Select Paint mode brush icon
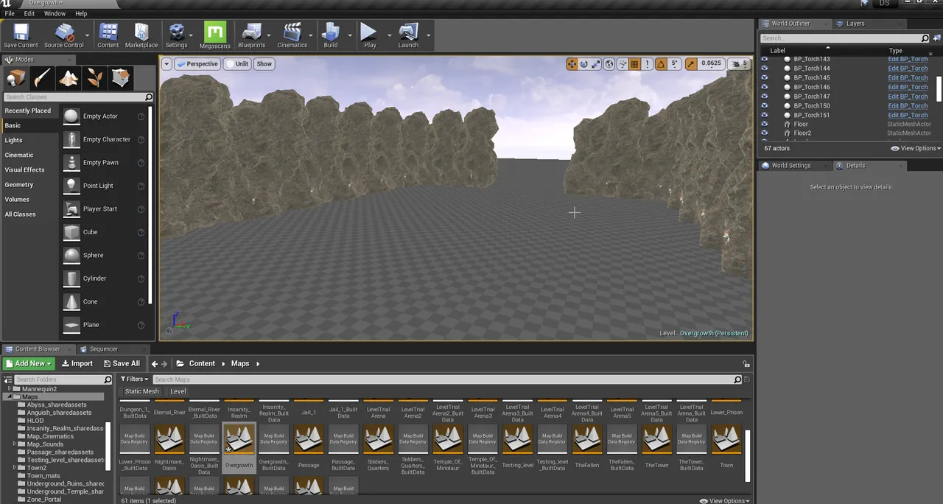 point(43,77)
